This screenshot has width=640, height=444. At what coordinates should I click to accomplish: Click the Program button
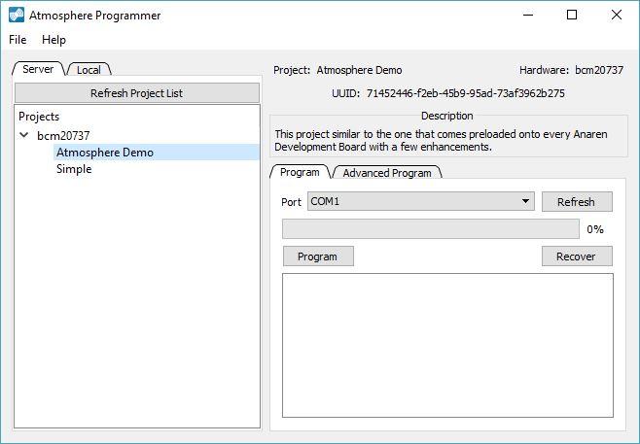coord(317,256)
